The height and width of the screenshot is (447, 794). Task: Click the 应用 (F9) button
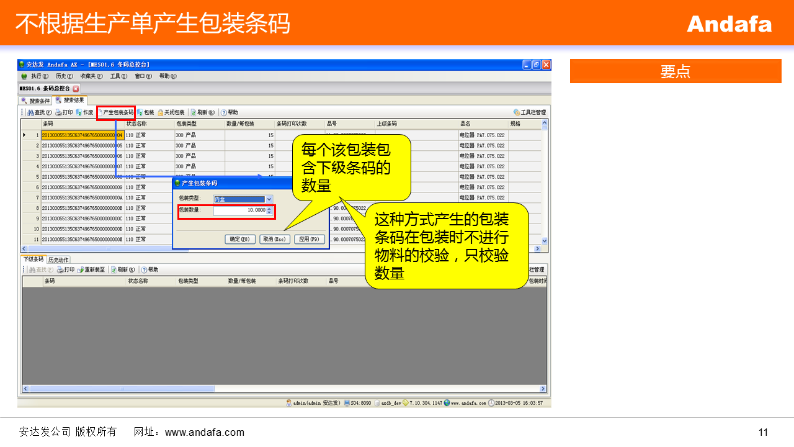[309, 239]
